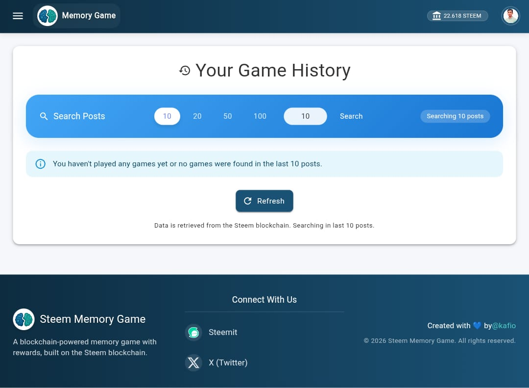
Task: Click the Search button in the blue bar
Action: coord(351,116)
